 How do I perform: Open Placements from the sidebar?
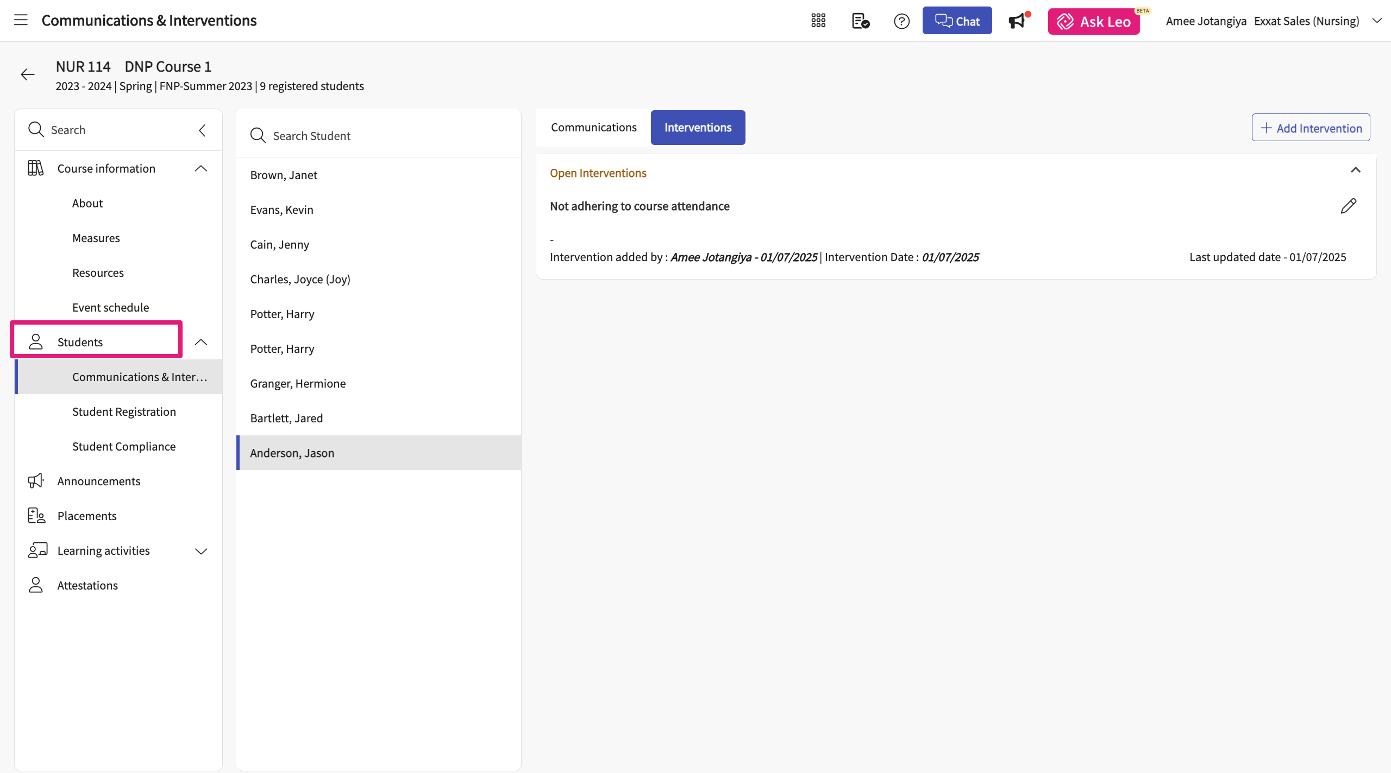[x=87, y=516]
